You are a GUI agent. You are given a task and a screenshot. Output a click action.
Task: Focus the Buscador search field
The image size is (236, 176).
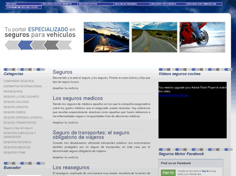click(24, 175)
